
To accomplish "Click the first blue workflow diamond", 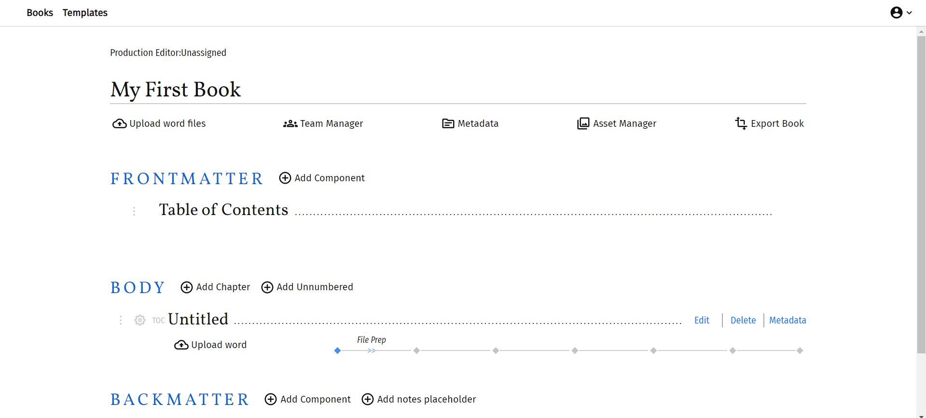I will tap(337, 351).
